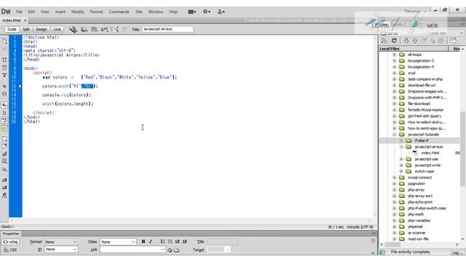Viewport: 466px width, 262px height.
Task: Click the Open Documents icon in coding toolbar
Action: point(4,41)
